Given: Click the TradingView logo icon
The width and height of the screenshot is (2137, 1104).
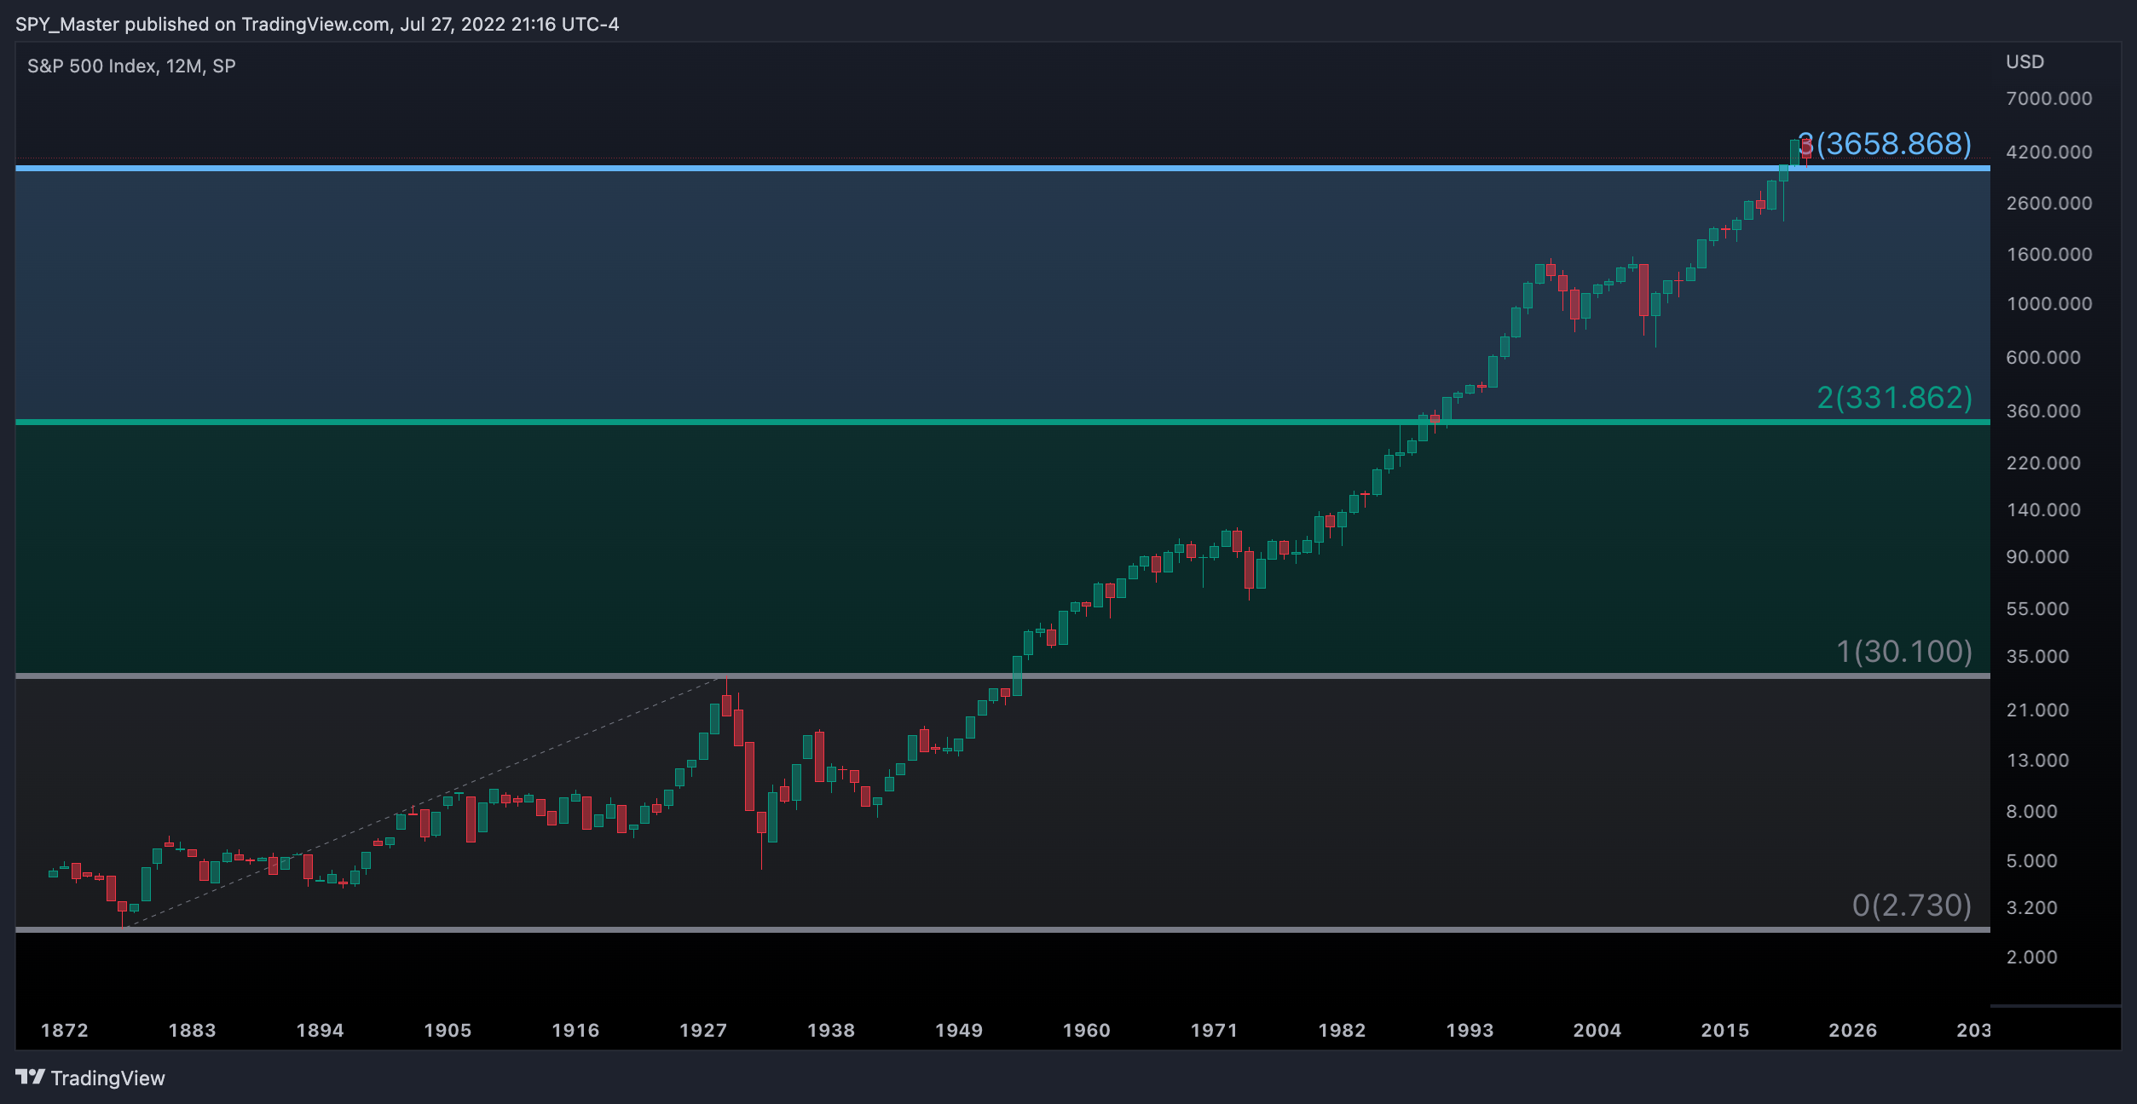Looking at the screenshot, I should [30, 1078].
